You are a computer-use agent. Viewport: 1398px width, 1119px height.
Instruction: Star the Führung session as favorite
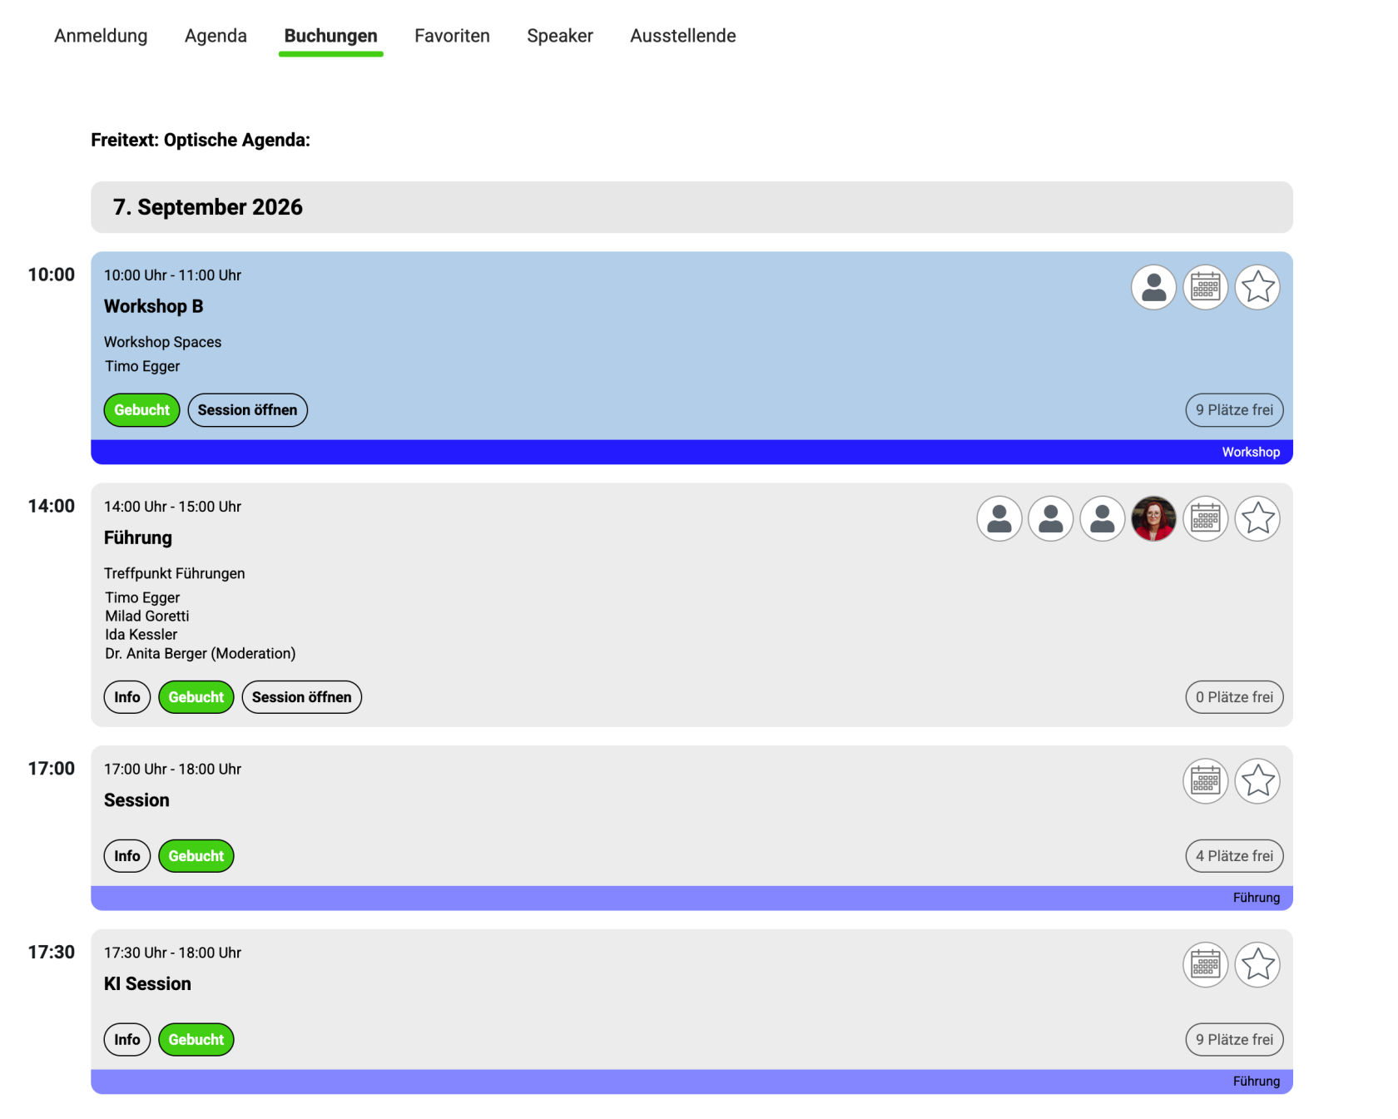coord(1257,519)
